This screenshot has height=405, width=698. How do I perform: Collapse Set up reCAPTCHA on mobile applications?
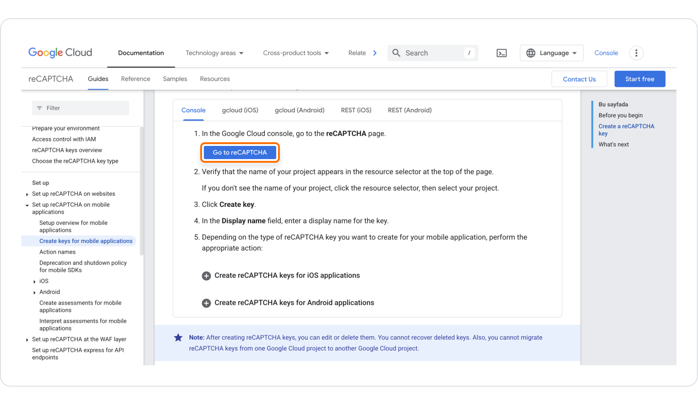[x=27, y=205]
